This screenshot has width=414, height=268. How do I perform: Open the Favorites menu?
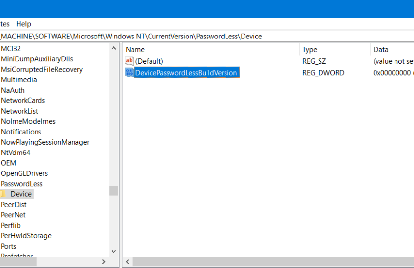tap(4, 24)
